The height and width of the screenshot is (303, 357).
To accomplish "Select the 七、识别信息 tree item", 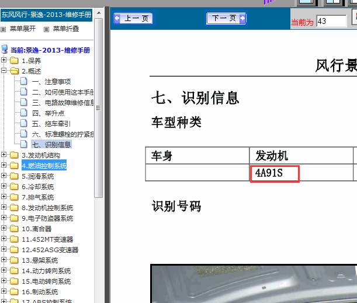I will pyautogui.click(x=51, y=145).
